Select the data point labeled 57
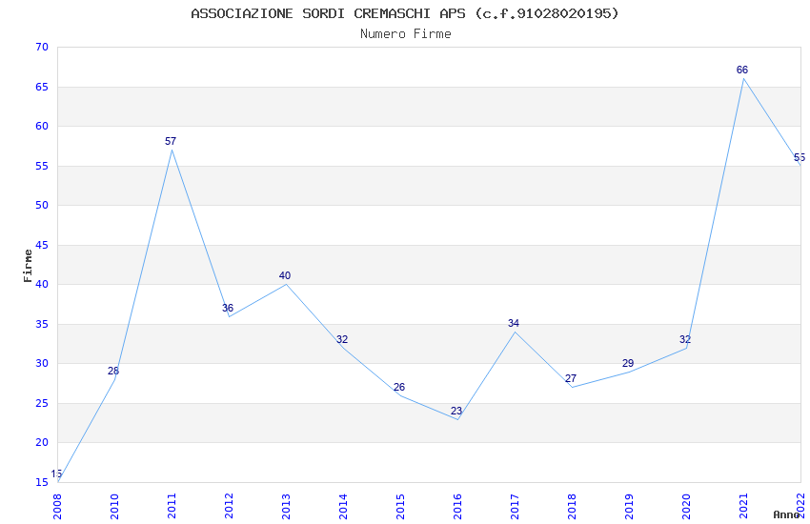This screenshot has width=810, height=524. coord(172,150)
